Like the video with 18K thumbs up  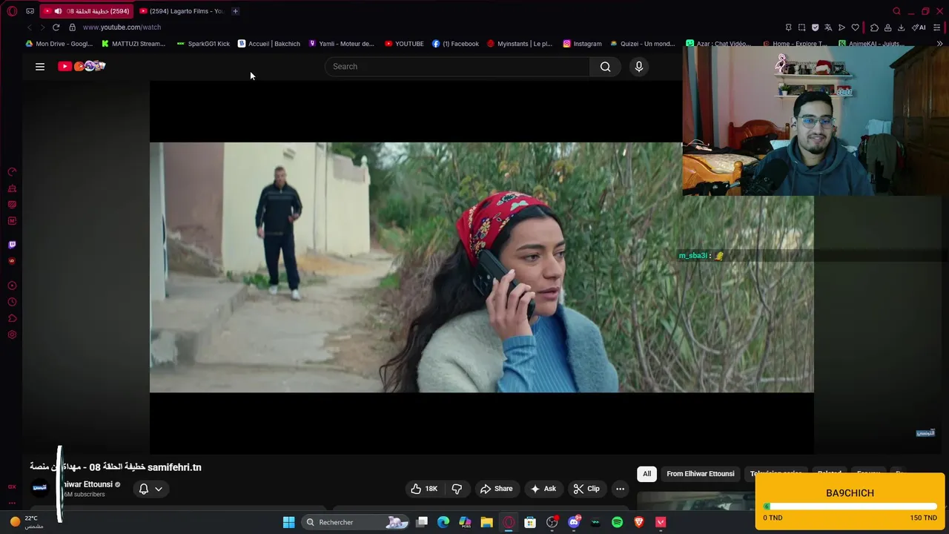pos(424,489)
